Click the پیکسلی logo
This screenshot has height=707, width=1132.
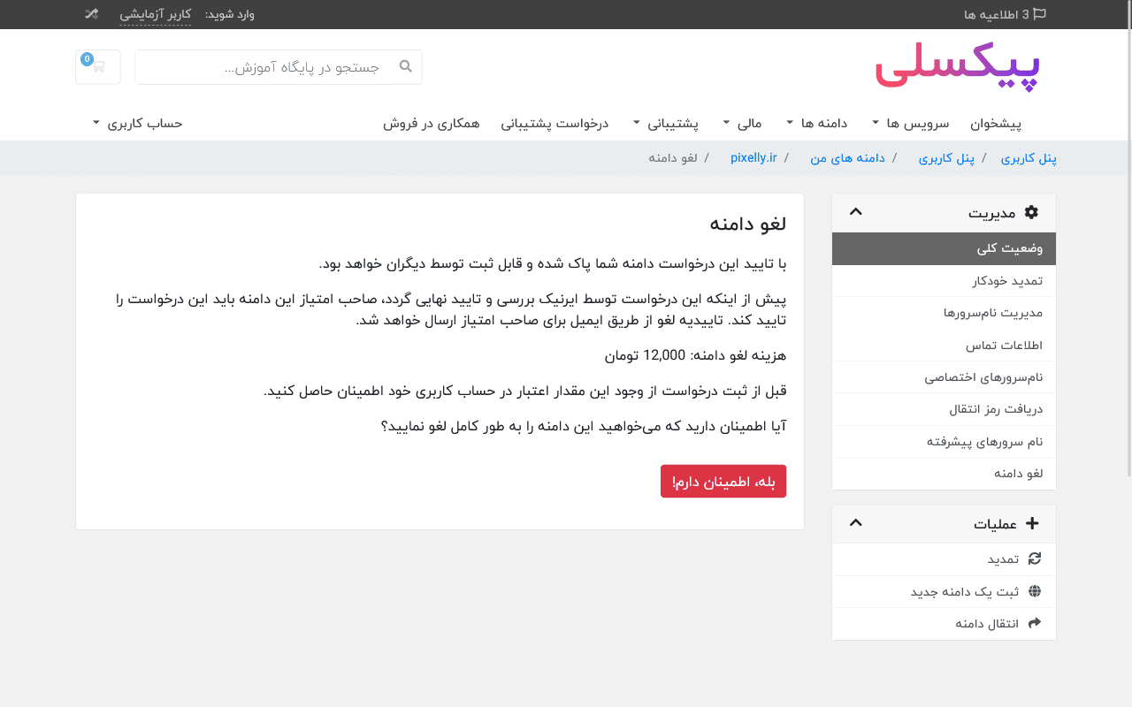(958, 67)
